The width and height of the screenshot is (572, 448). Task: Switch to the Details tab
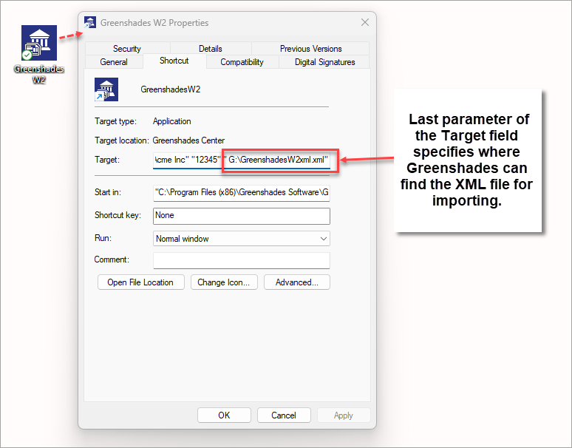click(211, 49)
